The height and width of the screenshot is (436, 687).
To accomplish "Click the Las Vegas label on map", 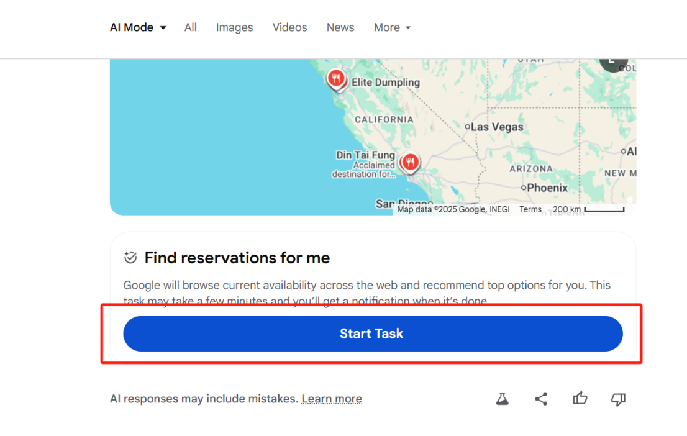I will [497, 127].
